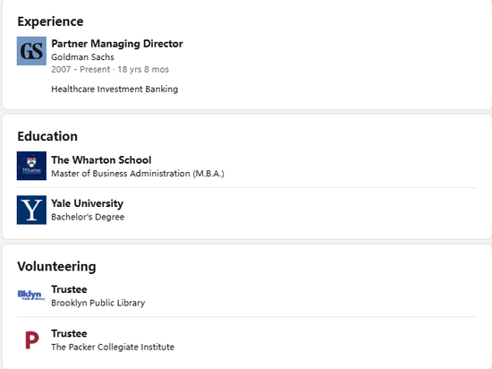Open the Wharton School logo icon

coord(31,166)
